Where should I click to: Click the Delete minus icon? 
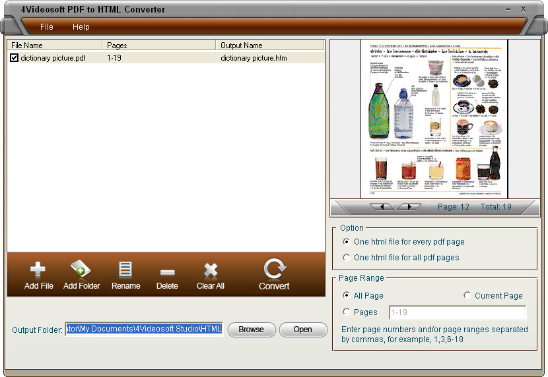[167, 271]
